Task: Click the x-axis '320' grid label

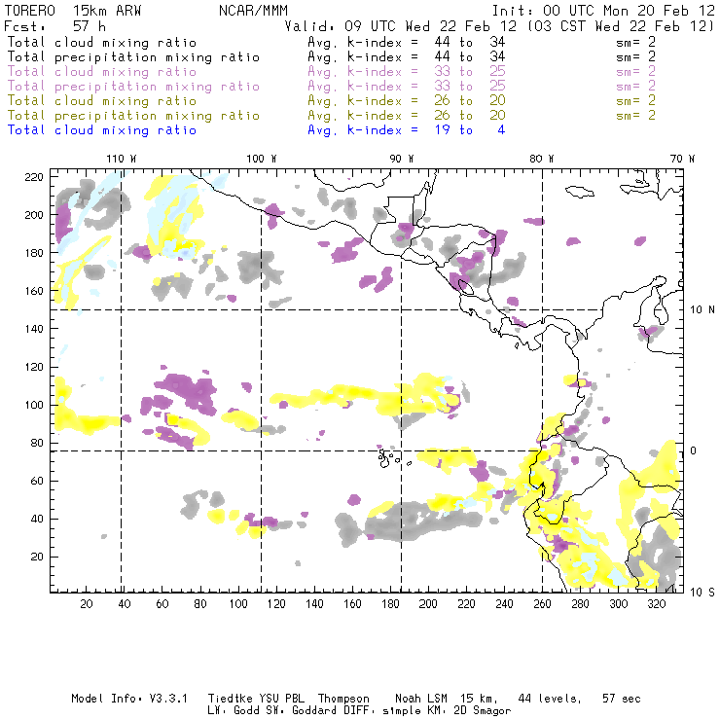Action: (657, 604)
